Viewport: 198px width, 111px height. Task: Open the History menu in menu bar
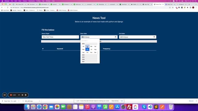[x=25, y=1]
